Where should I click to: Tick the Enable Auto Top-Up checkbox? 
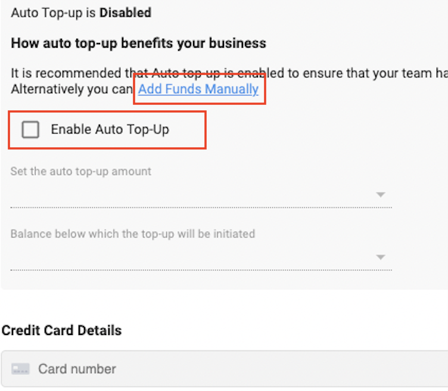pyautogui.click(x=30, y=129)
